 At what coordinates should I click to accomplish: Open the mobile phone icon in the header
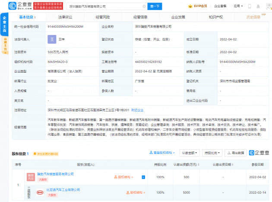point(250,6)
